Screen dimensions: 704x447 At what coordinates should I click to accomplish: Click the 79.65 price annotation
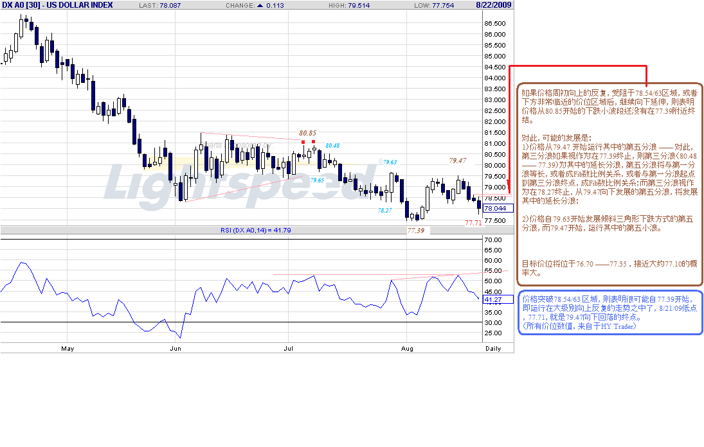click(x=317, y=180)
